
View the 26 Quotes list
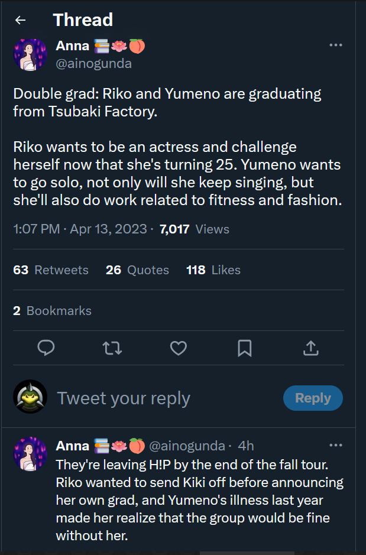pos(137,270)
